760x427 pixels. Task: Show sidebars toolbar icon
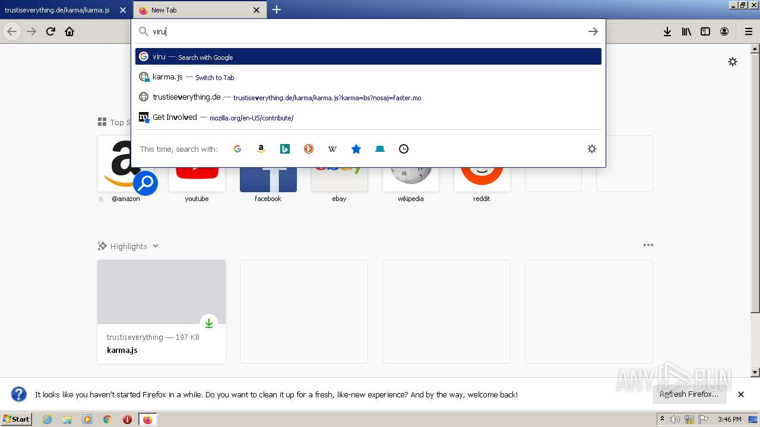[705, 31]
